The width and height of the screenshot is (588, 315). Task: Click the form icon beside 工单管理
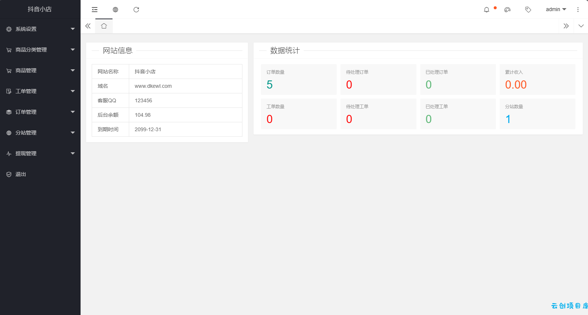click(x=9, y=92)
